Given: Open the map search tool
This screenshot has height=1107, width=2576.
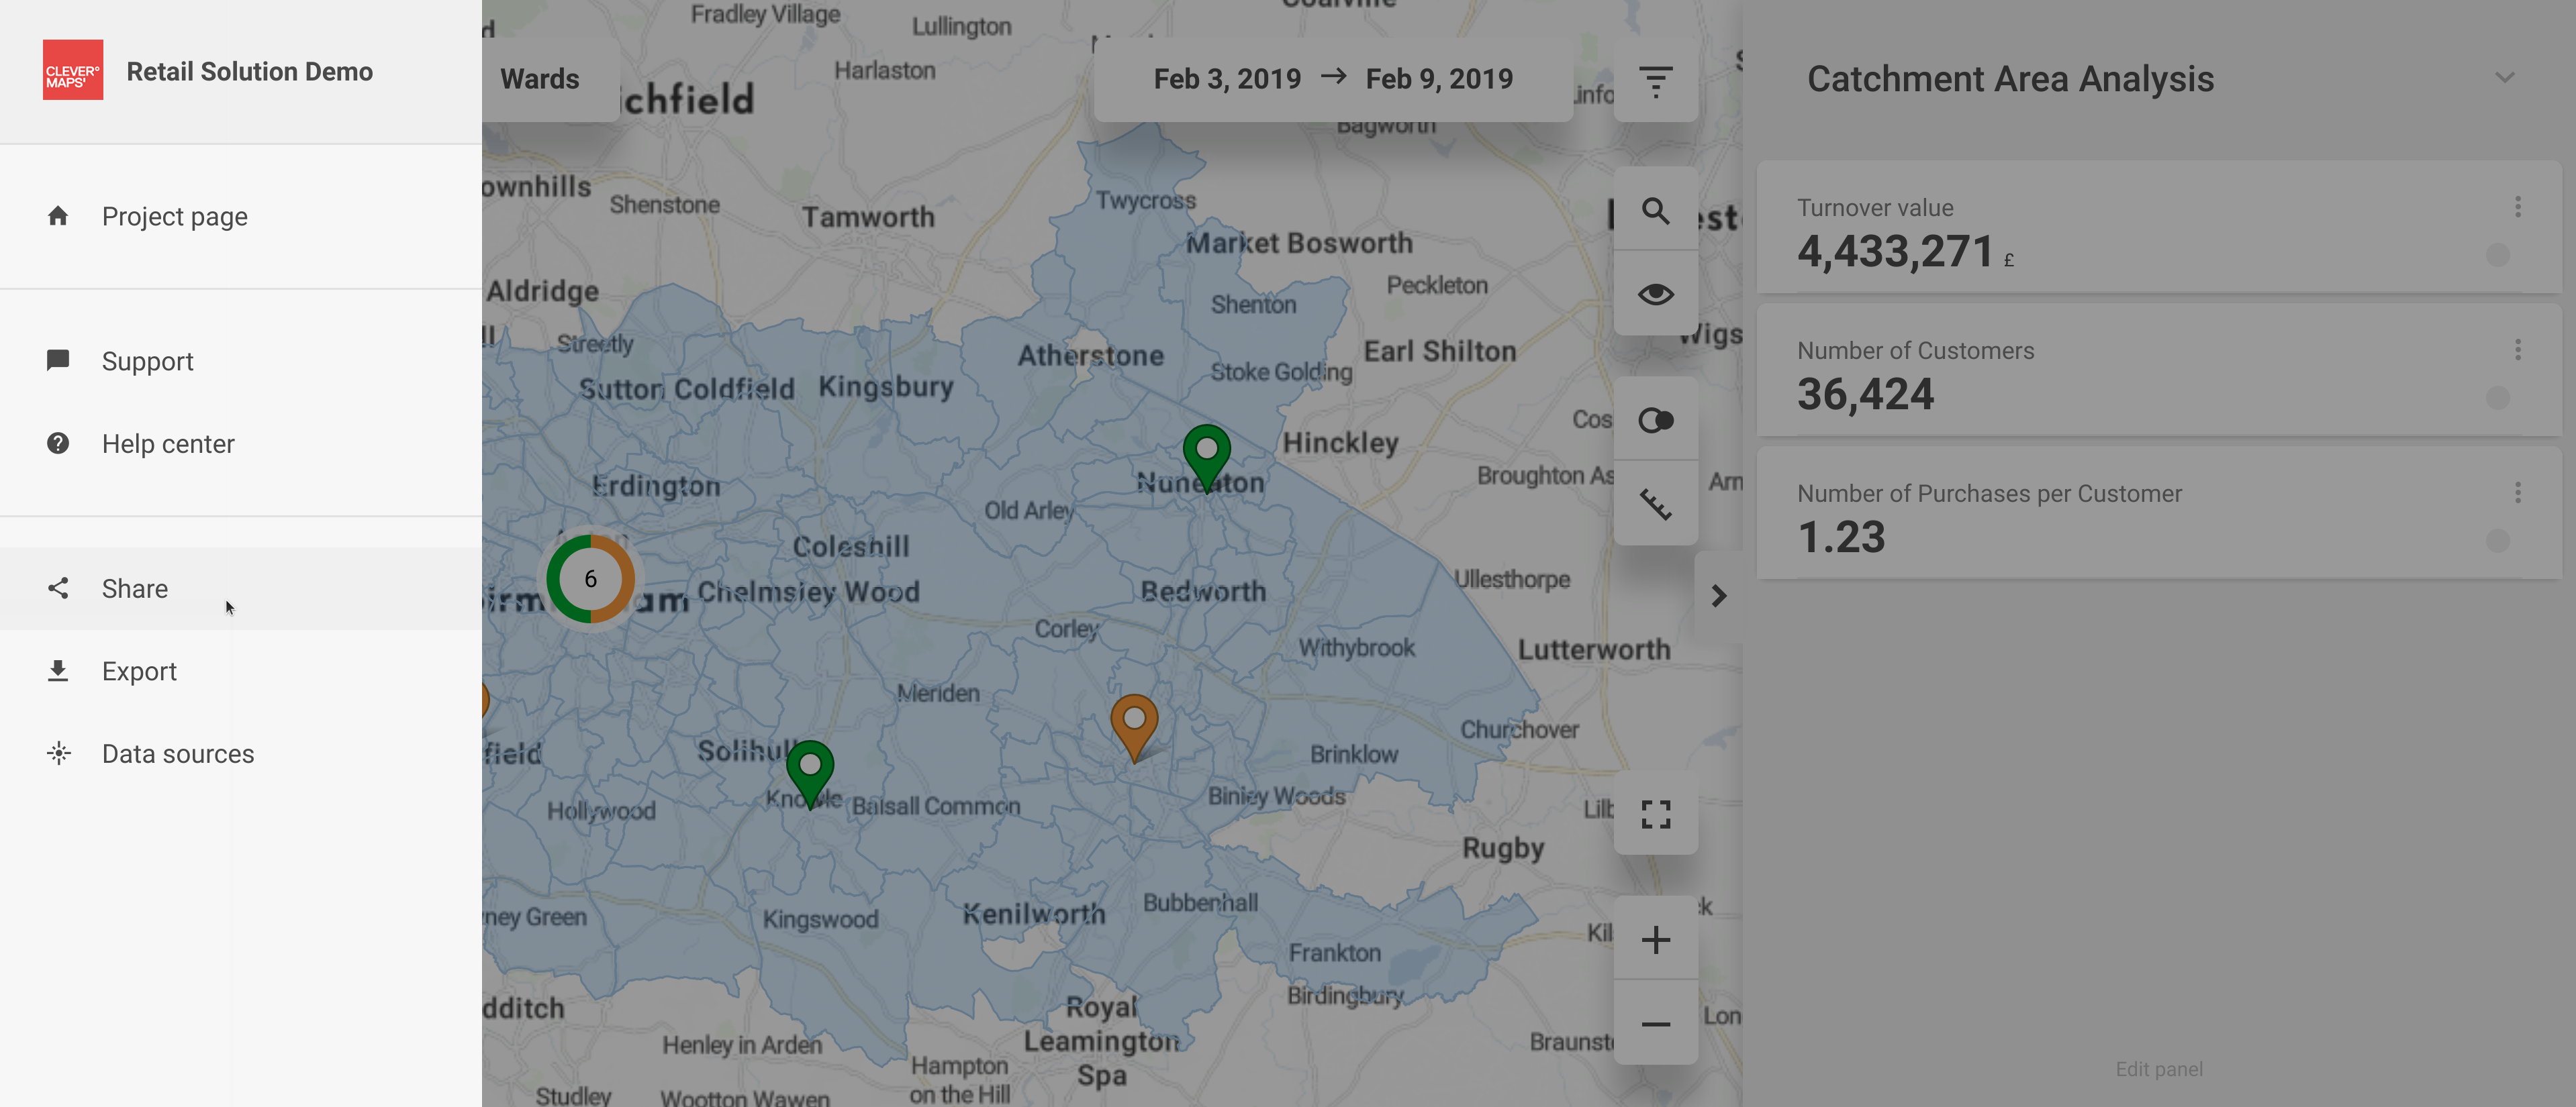Looking at the screenshot, I should (x=1655, y=211).
